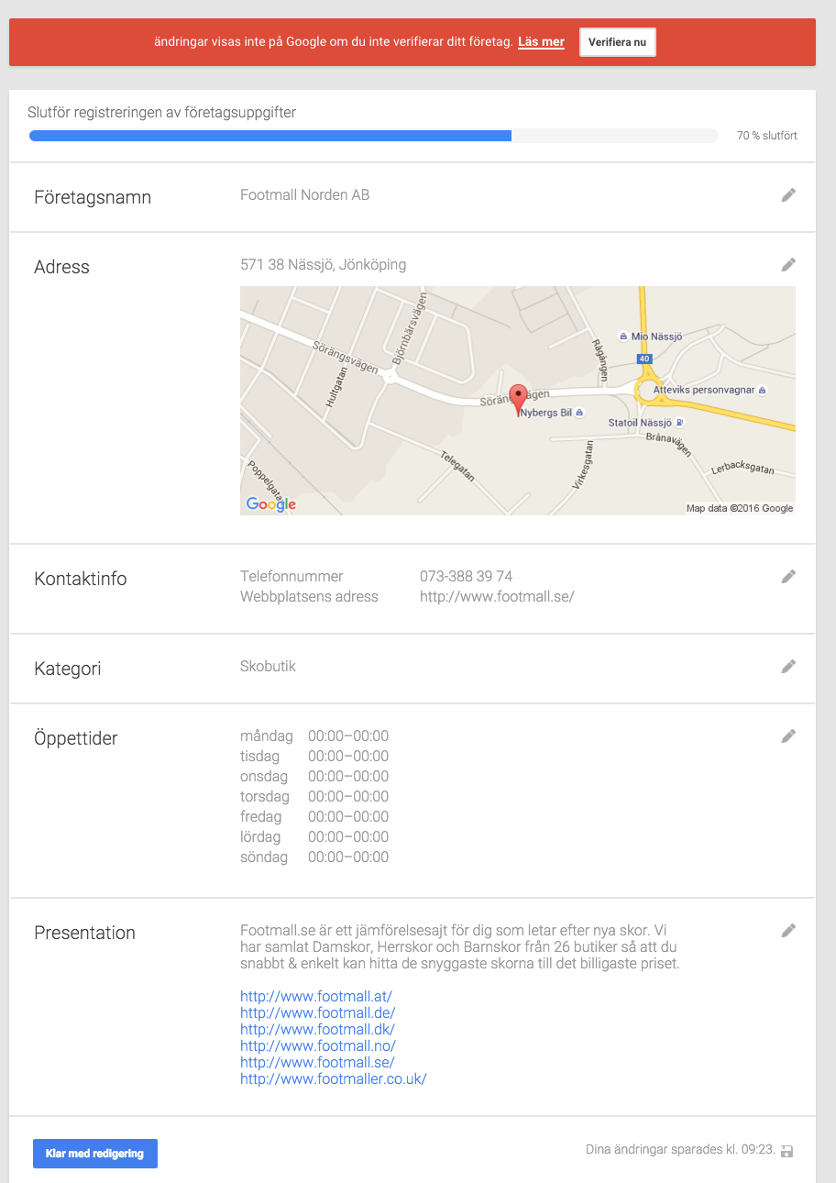Click the website address http://www.footmall.se/ in Kontaktinfo
Screen dimensions: 836x1183
(x=497, y=596)
